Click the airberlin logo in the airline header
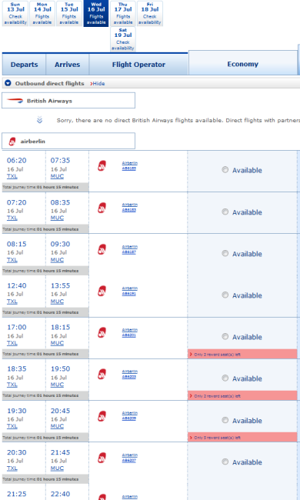300x500 pixels. pos(12,142)
